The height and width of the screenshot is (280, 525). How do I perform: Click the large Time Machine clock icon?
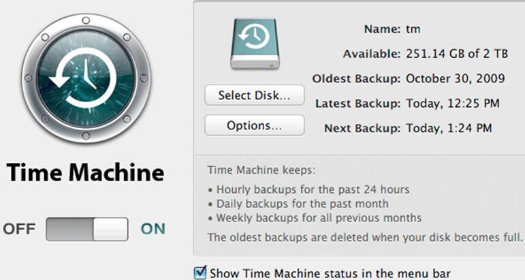(x=86, y=79)
